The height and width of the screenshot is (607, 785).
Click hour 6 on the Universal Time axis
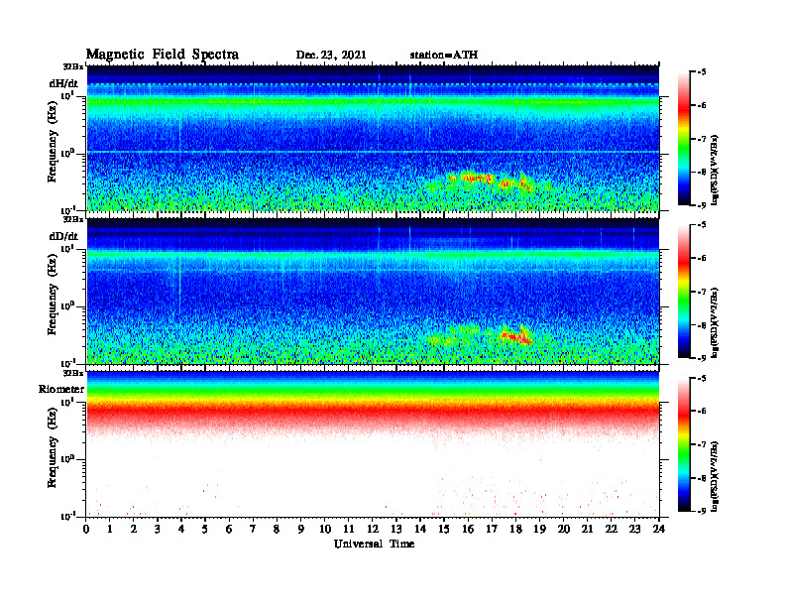[x=229, y=529]
